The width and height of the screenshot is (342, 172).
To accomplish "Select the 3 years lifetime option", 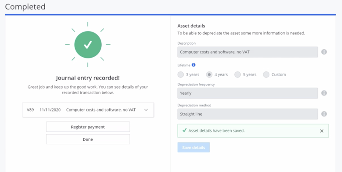I will (x=181, y=74).
